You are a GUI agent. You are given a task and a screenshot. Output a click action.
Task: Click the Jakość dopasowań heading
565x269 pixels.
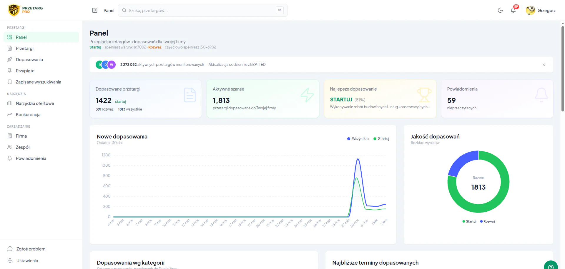click(435, 136)
